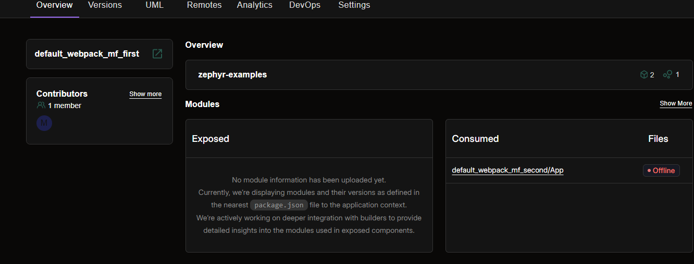Viewport: 694px width, 264px height.
Task: Click the cube applications icon in zephyr-examples row
Action: point(643,75)
